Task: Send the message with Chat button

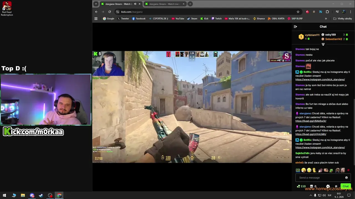Action: [346, 186]
